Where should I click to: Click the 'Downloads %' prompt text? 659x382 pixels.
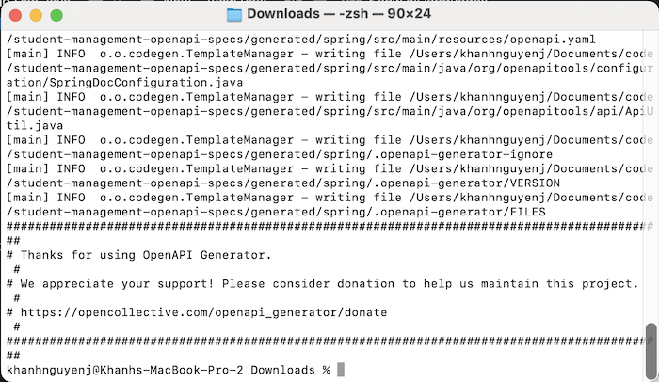coord(290,370)
